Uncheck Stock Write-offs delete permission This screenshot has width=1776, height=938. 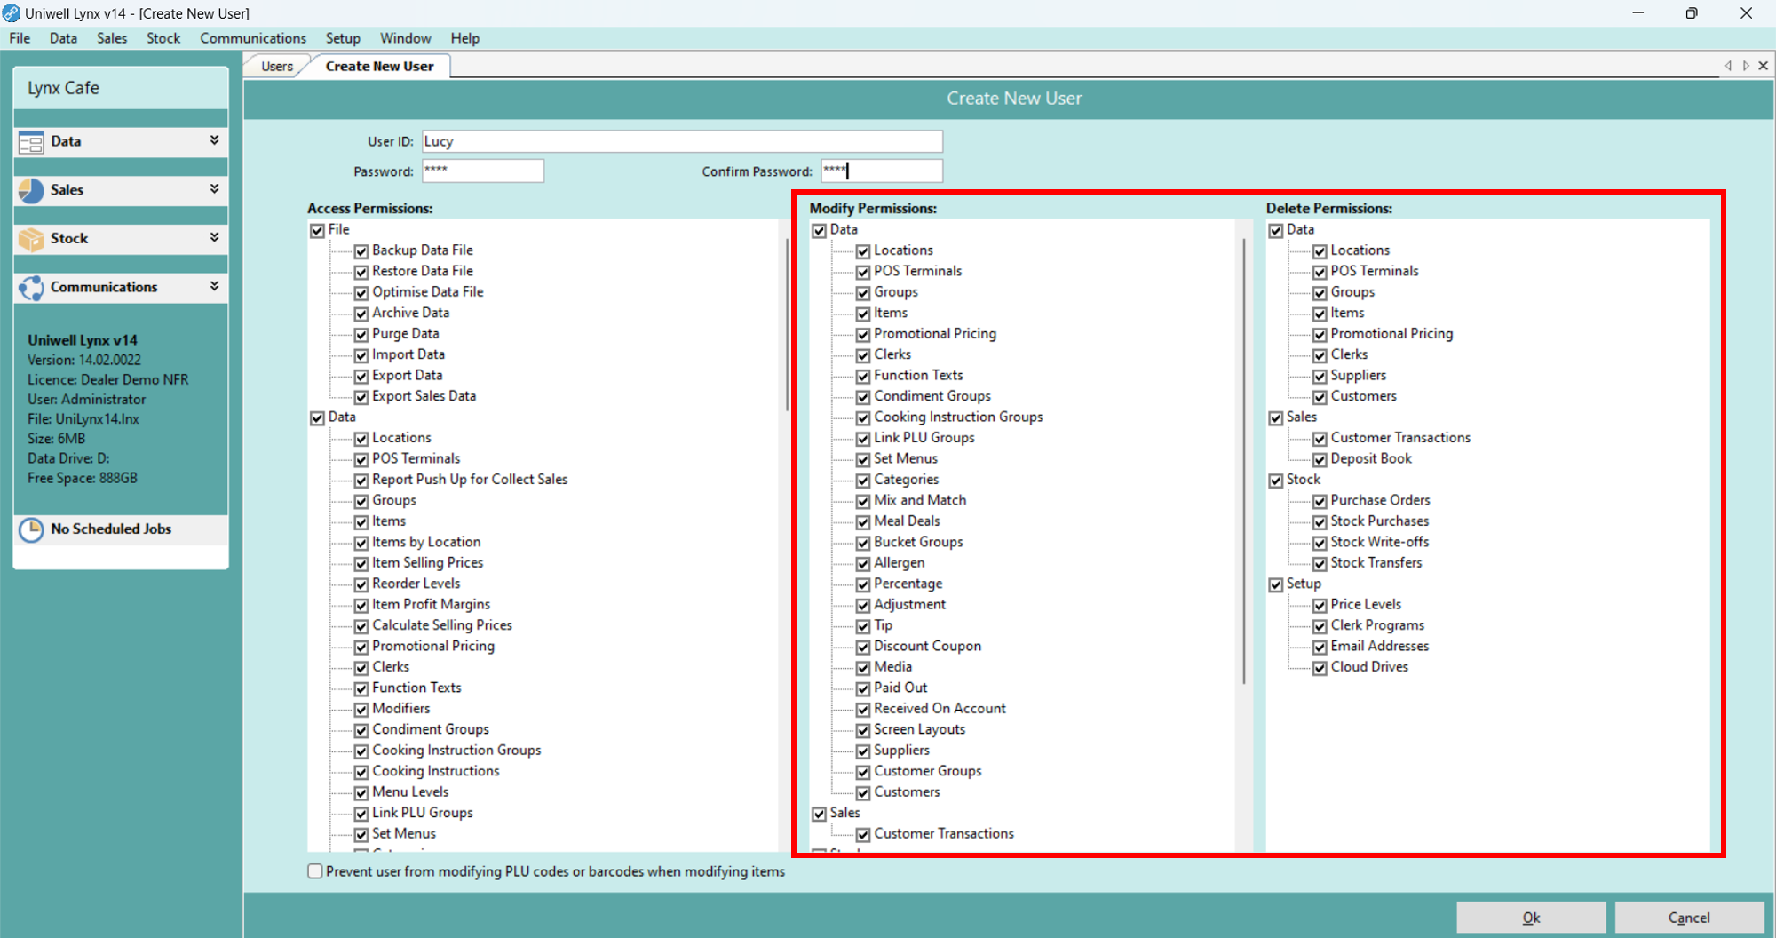tap(1320, 544)
